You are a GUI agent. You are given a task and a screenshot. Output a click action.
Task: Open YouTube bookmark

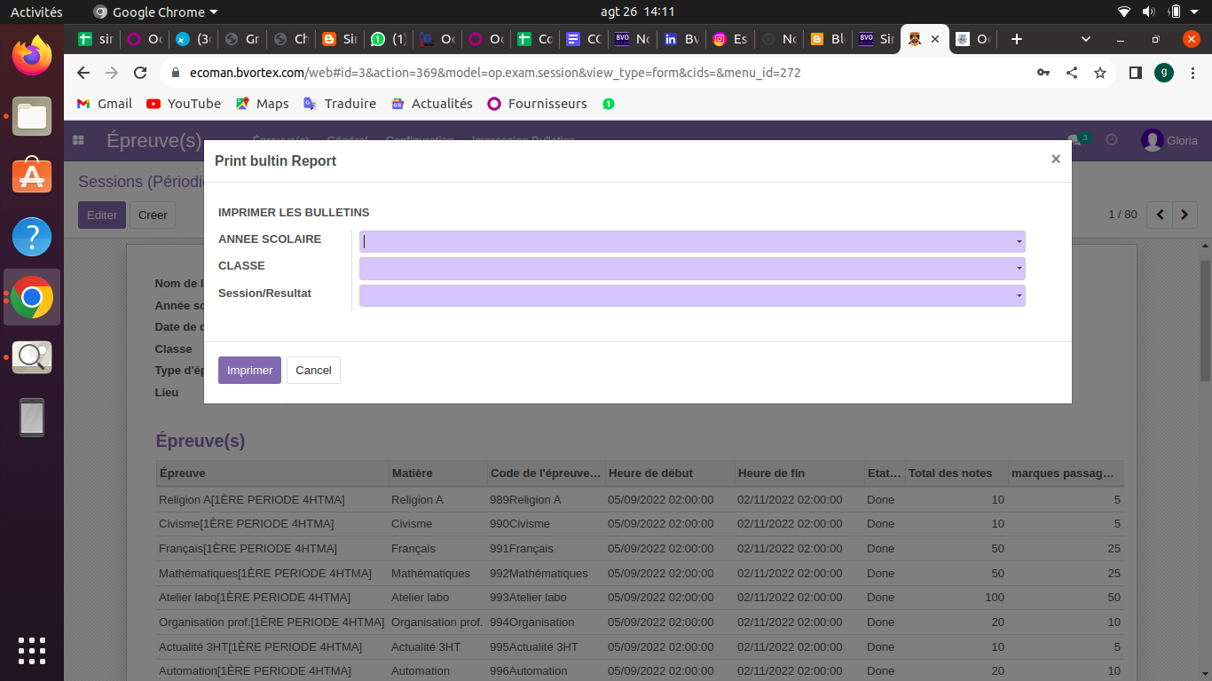point(184,104)
